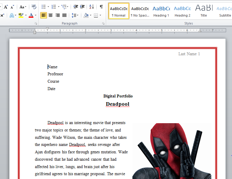Image resolution: width=232 pixels, height=179 pixels.
Task: Click the Course line
Action: pos(53,81)
